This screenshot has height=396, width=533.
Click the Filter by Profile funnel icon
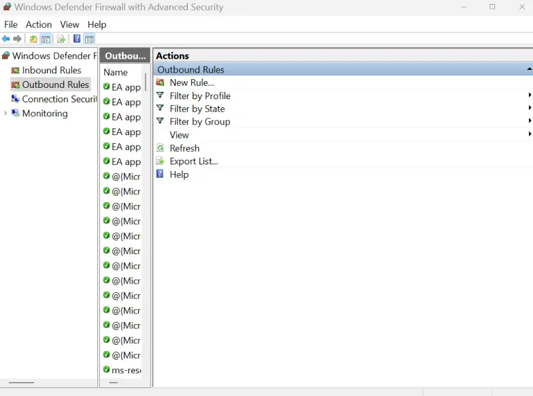tap(159, 95)
